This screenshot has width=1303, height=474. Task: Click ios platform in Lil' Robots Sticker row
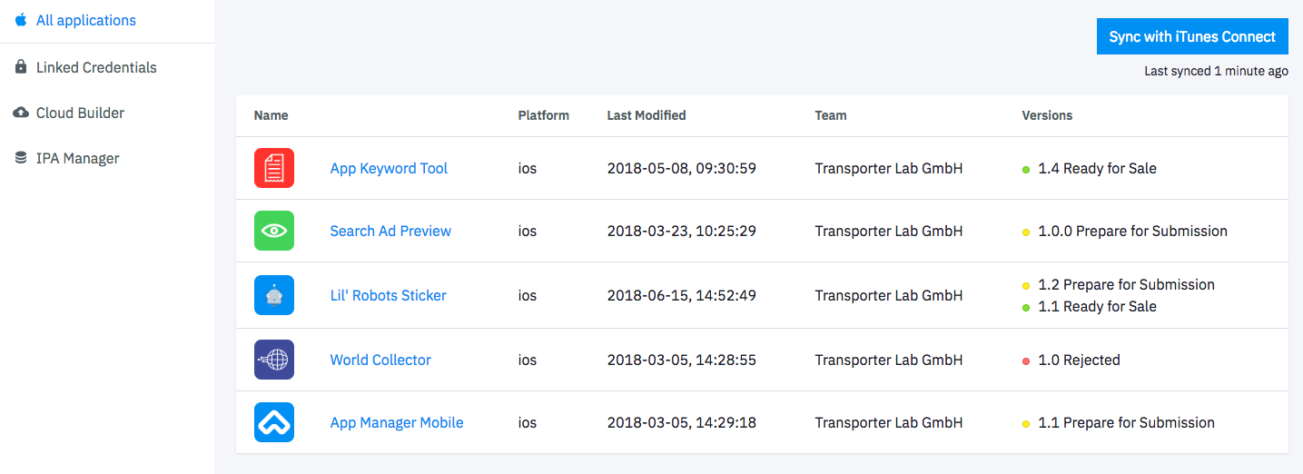click(528, 295)
